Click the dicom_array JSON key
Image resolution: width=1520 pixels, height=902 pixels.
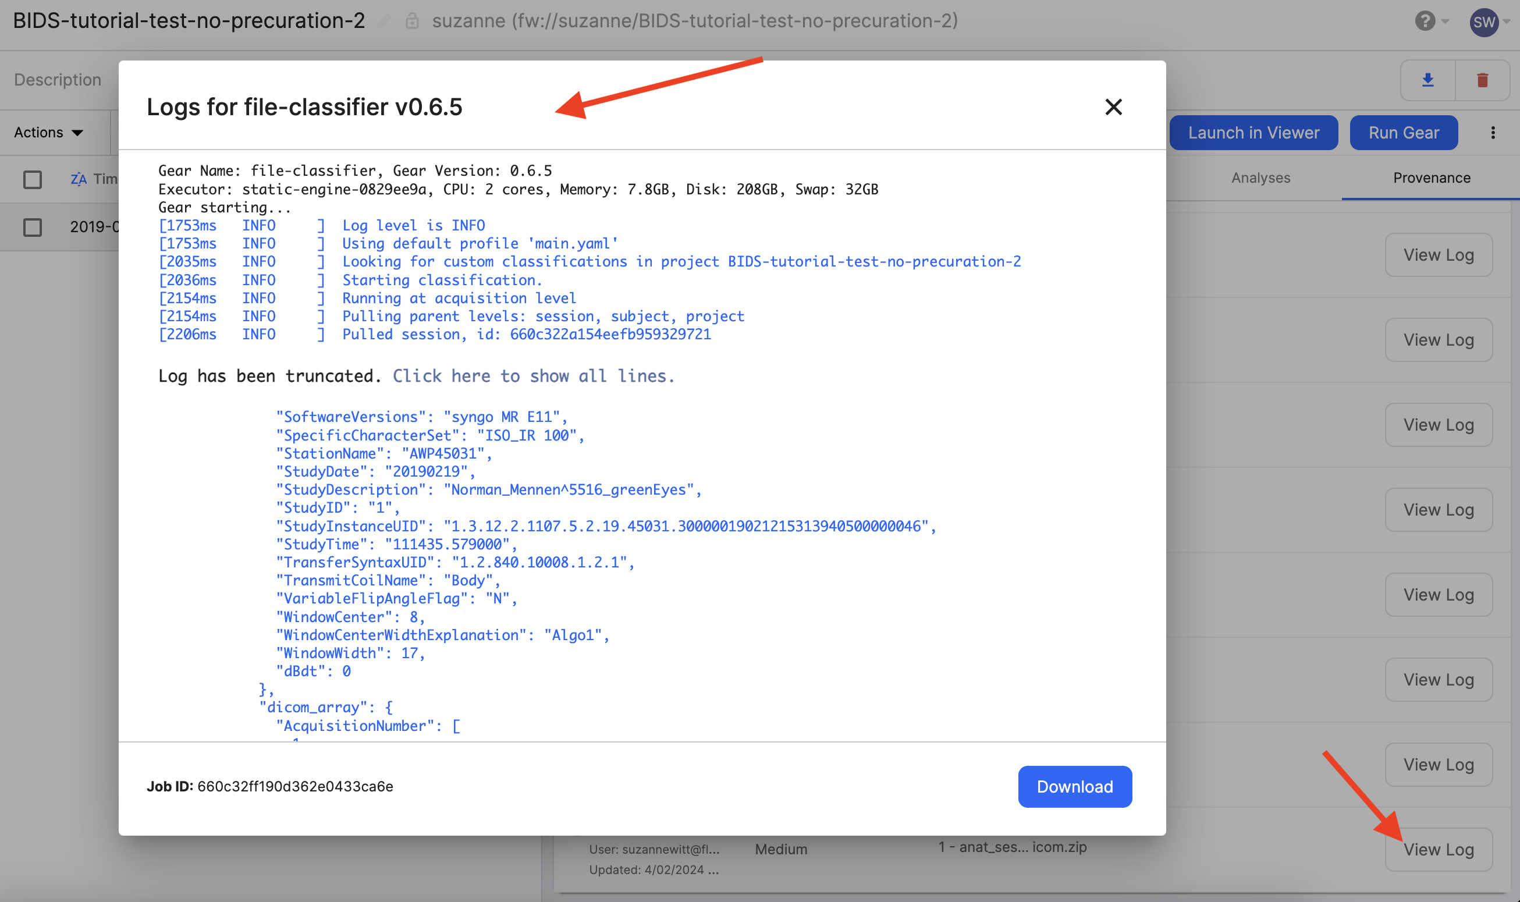click(326, 707)
